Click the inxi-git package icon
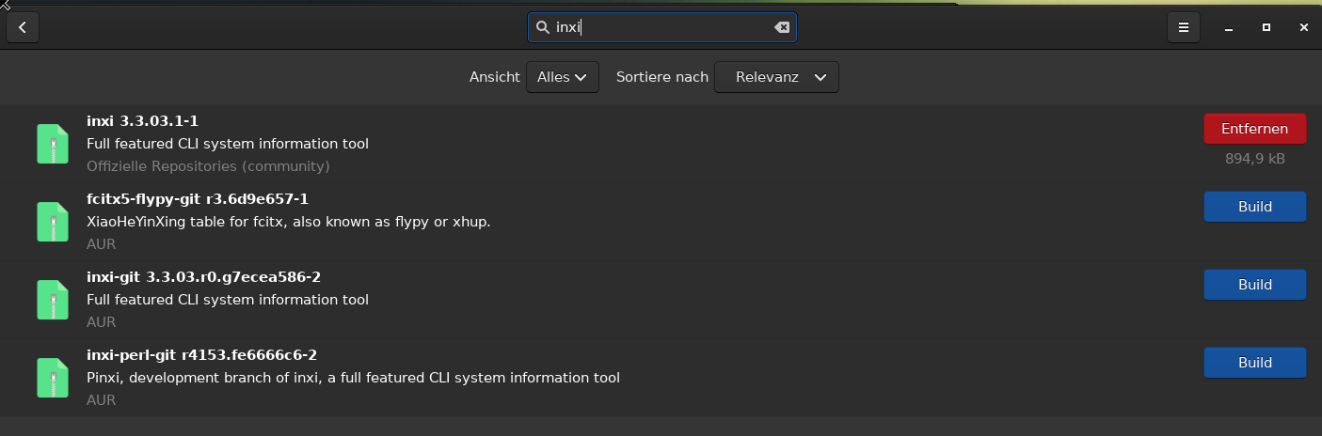This screenshot has height=436, width=1322. (x=53, y=300)
